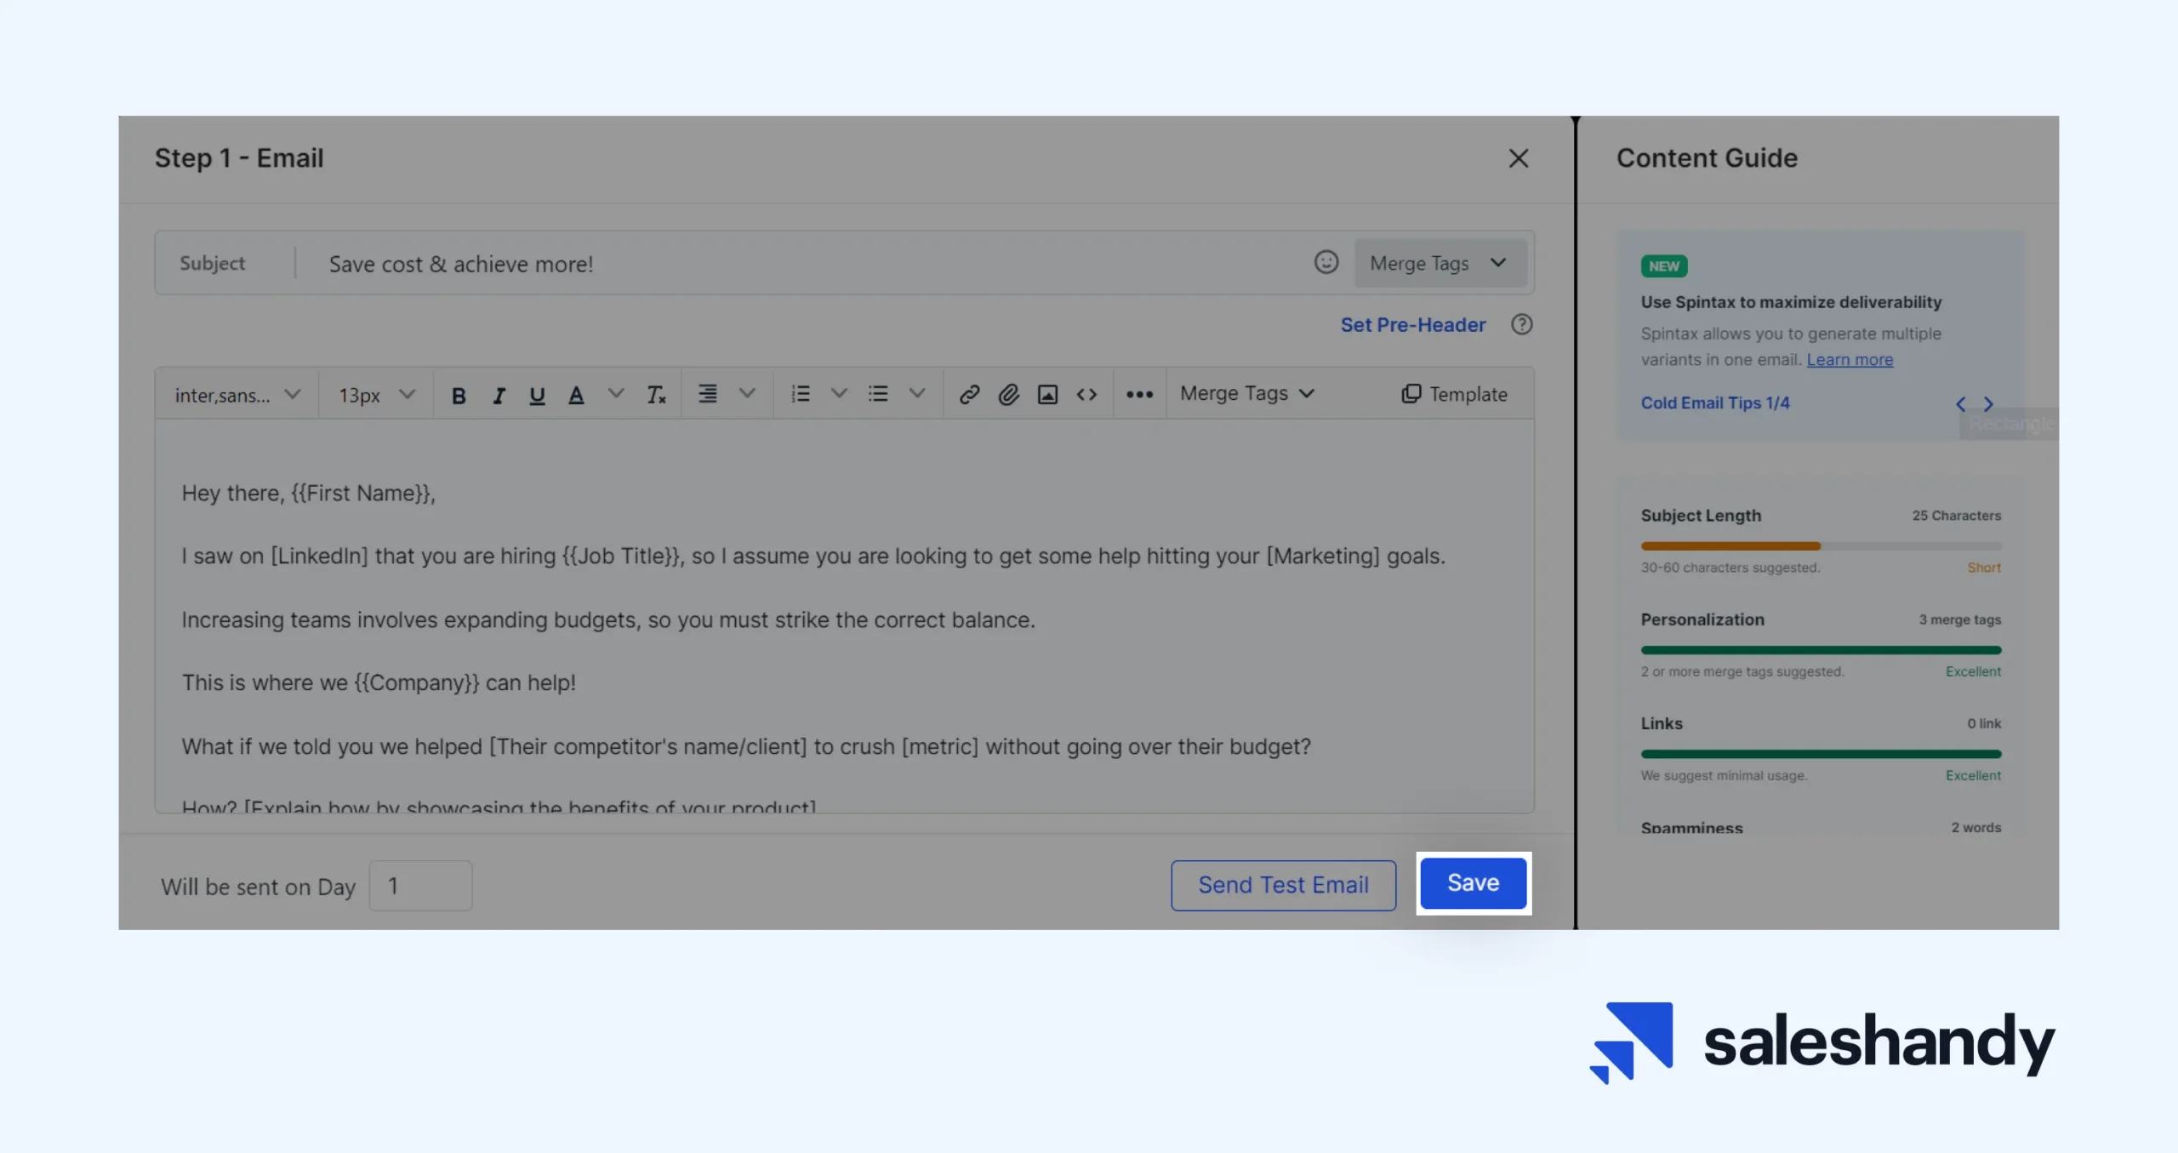This screenshot has width=2178, height=1153.
Task: Toggle bold formatting in editor toolbar
Action: pyautogui.click(x=459, y=395)
